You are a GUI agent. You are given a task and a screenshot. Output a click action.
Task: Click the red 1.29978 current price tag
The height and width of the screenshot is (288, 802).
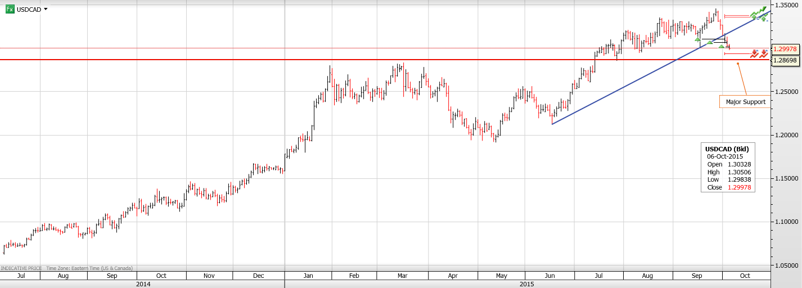pos(785,49)
